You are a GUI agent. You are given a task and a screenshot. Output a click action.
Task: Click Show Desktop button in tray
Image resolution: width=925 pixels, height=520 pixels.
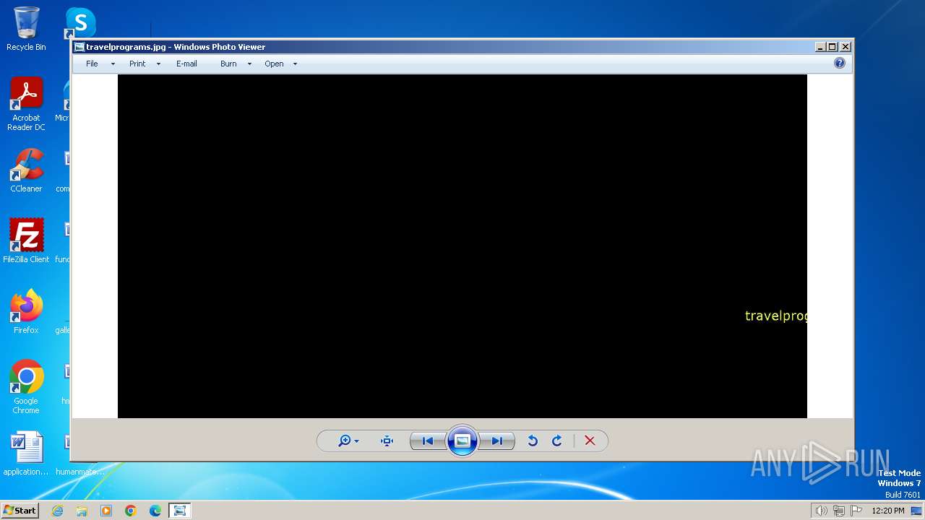916,511
